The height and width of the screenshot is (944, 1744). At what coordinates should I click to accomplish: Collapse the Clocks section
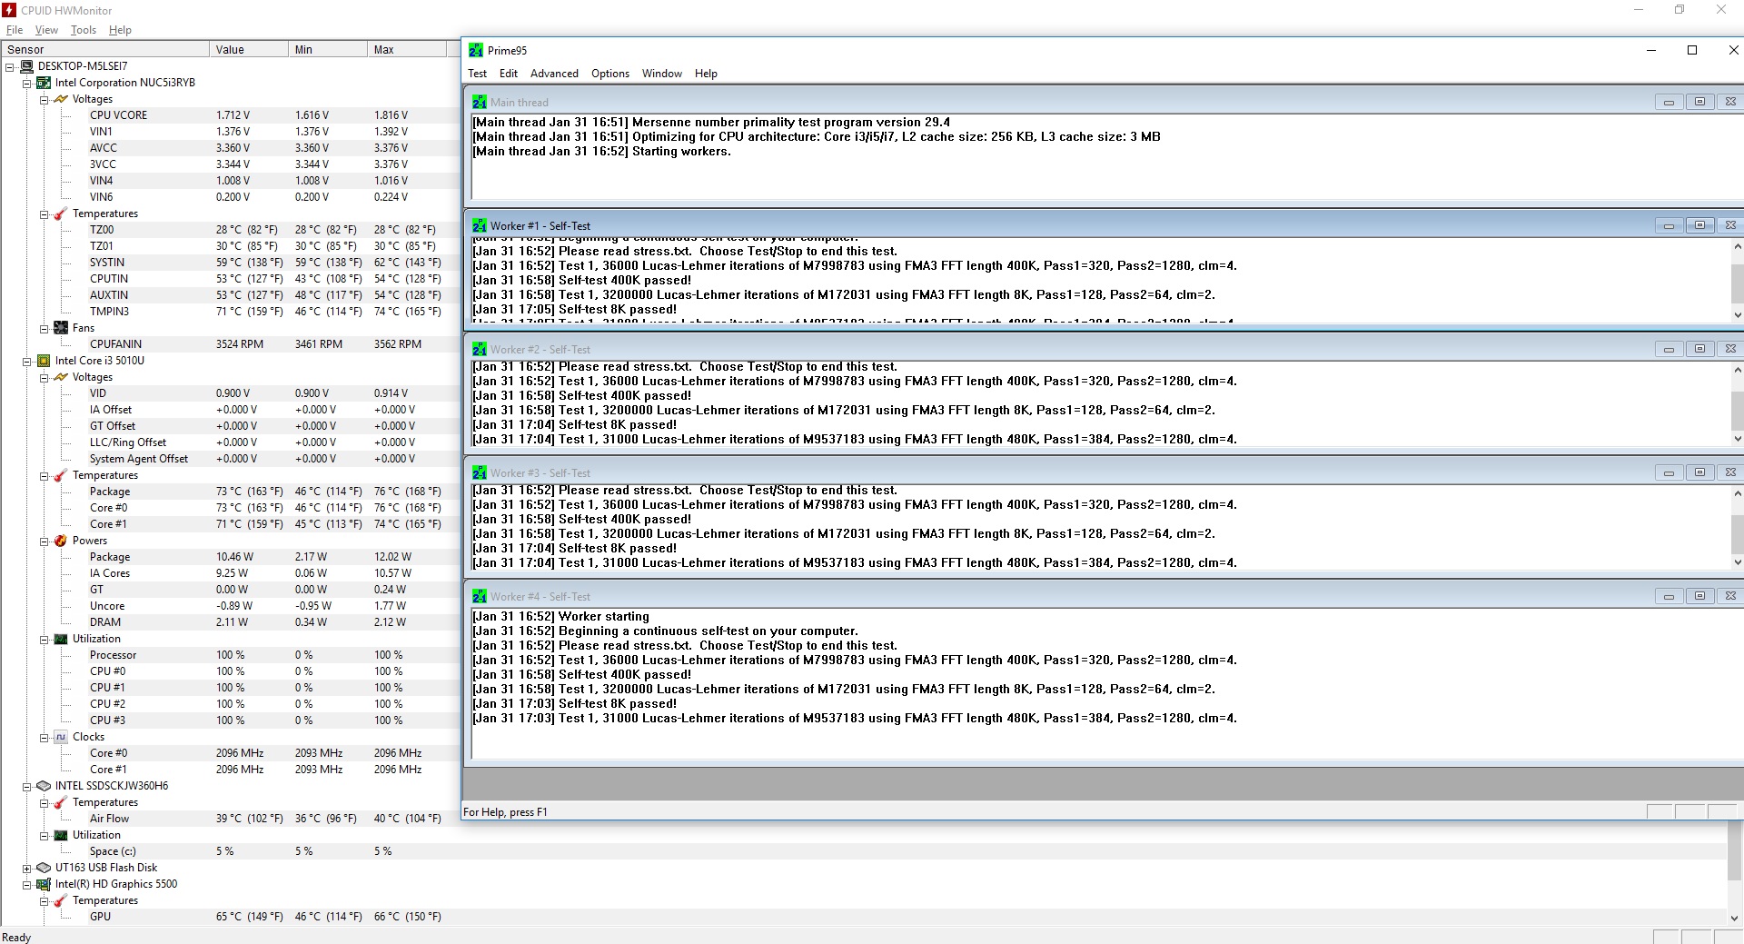pos(44,737)
